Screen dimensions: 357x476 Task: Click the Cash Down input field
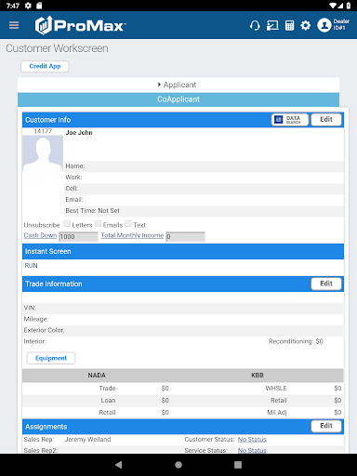tap(78, 237)
